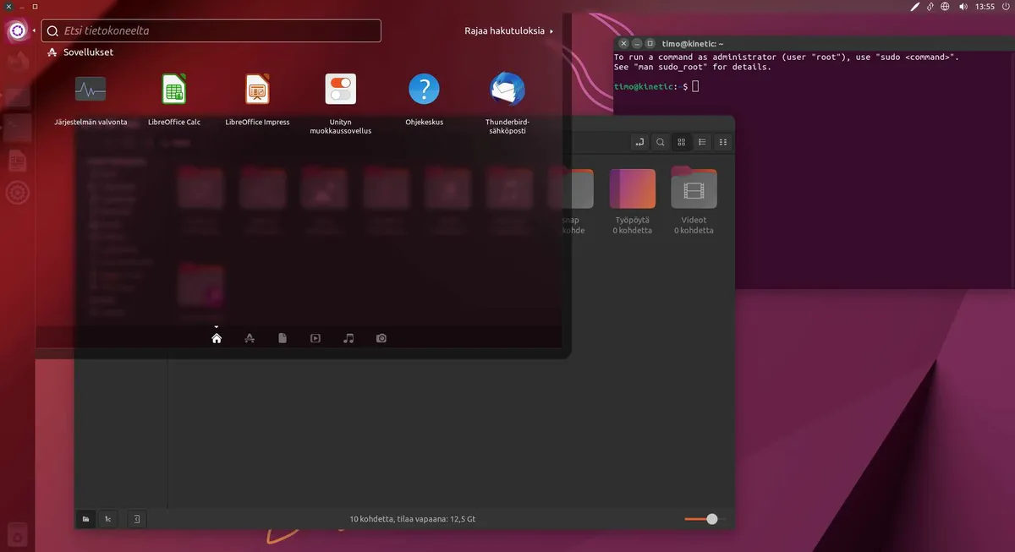
Task: Switch file manager to list view
Action: click(702, 142)
